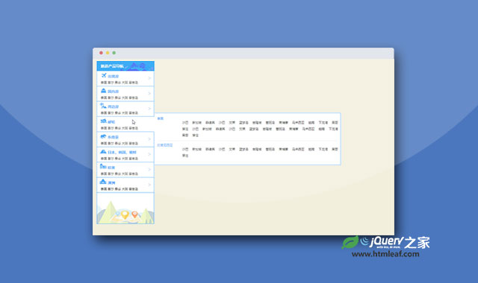
Task: Expand the elephant row using its right chevron
Action: 149,139
